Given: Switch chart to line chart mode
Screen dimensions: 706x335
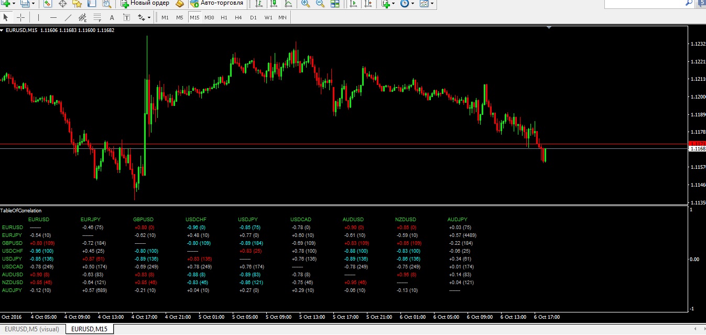Looking at the screenshot, I should pyautogui.click(x=288, y=4).
